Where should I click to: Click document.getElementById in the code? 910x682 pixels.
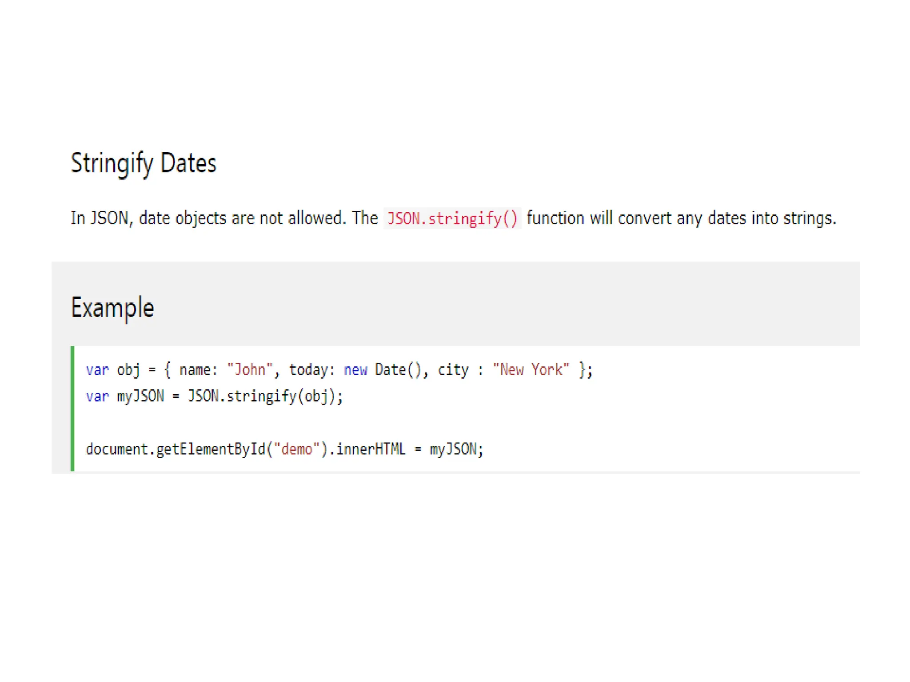(x=176, y=449)
